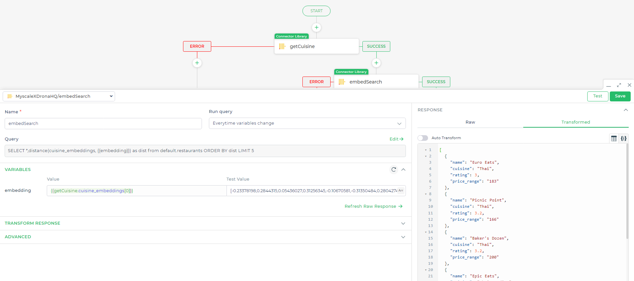
Task: Click the plus icon below START node
Action: pyautogui.click(x=316, y=28)
